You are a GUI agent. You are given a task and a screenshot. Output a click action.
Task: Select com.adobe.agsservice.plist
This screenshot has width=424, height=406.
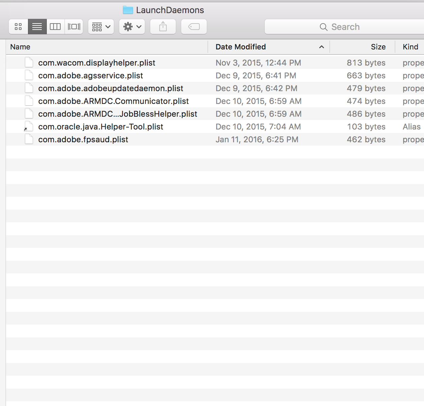pos(215,75)
